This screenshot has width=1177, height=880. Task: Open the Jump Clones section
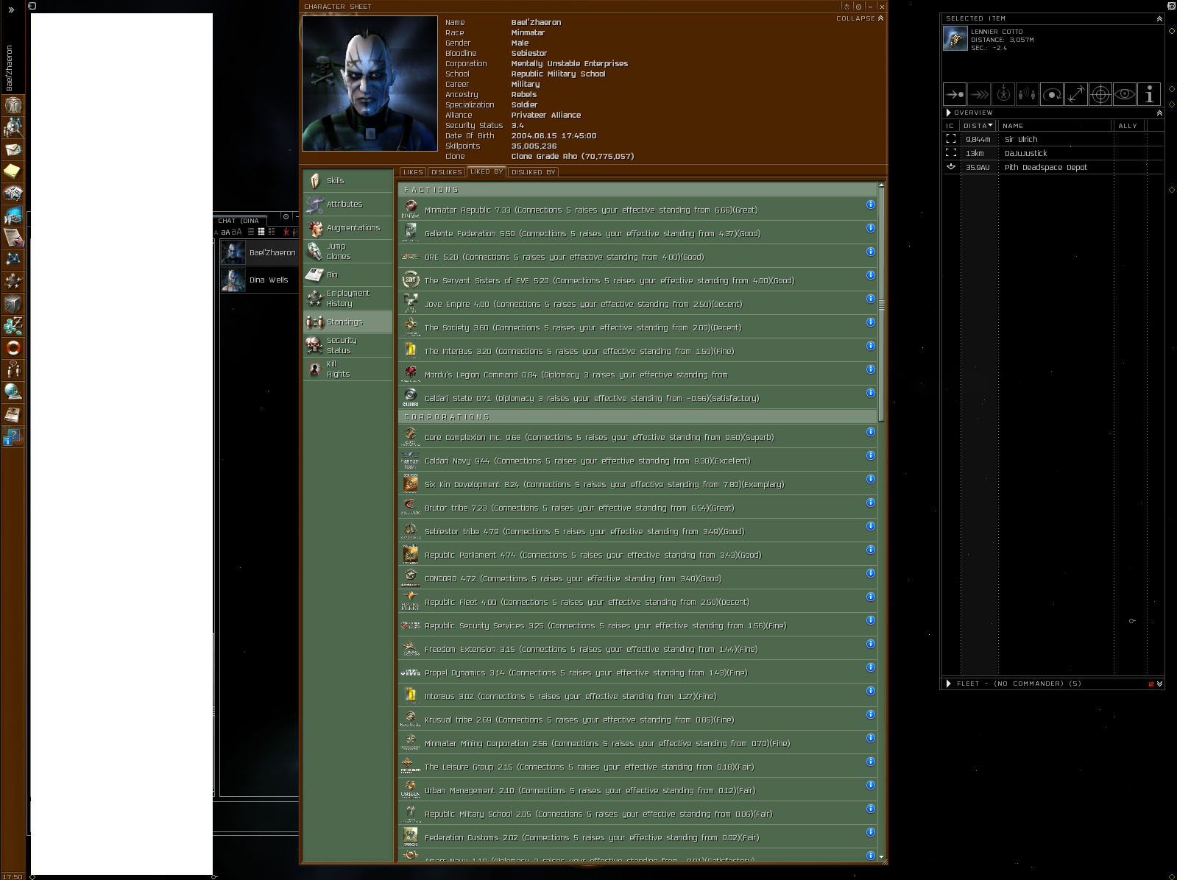click(x=348, y=252)
